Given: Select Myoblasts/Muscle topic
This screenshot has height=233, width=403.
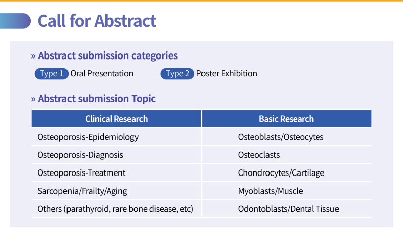Looking at the screenshot, I should [271, 191].
